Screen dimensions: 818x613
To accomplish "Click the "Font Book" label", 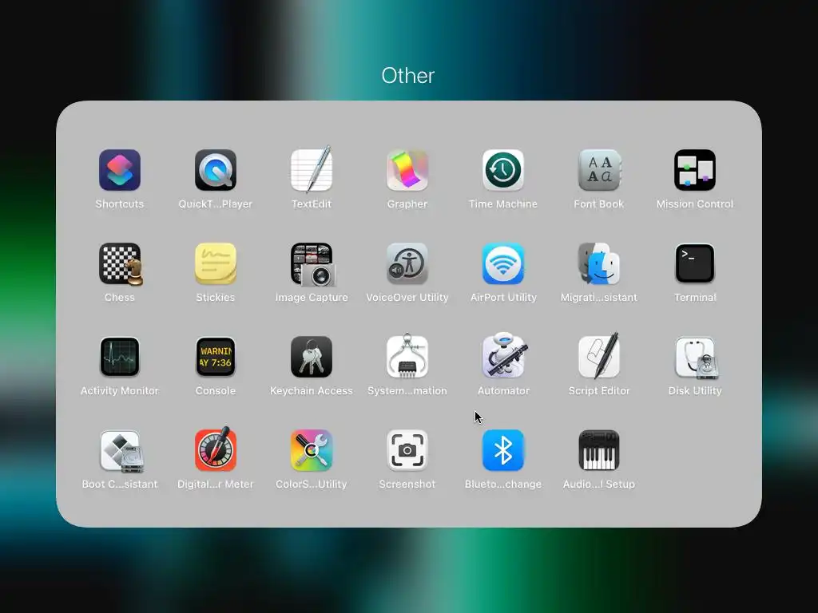I will tap(599, 204).
